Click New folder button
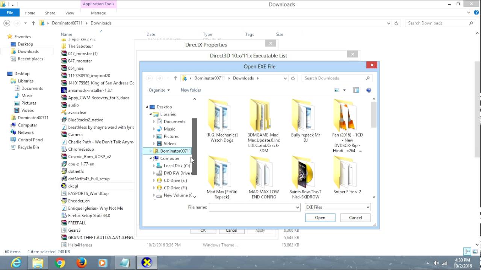Image resolution: width=481 pixels, height=270 pixels. [x=191, y=90]
